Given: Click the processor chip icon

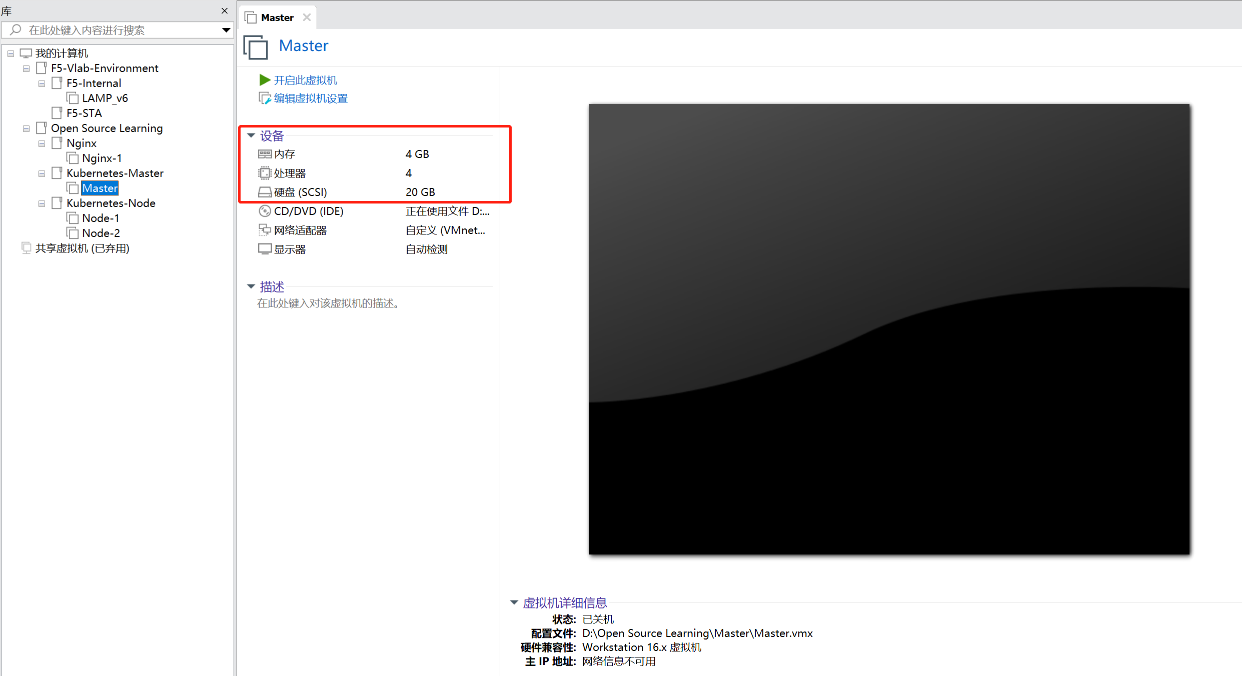Looking at the screenshot, I should [265, 173].
